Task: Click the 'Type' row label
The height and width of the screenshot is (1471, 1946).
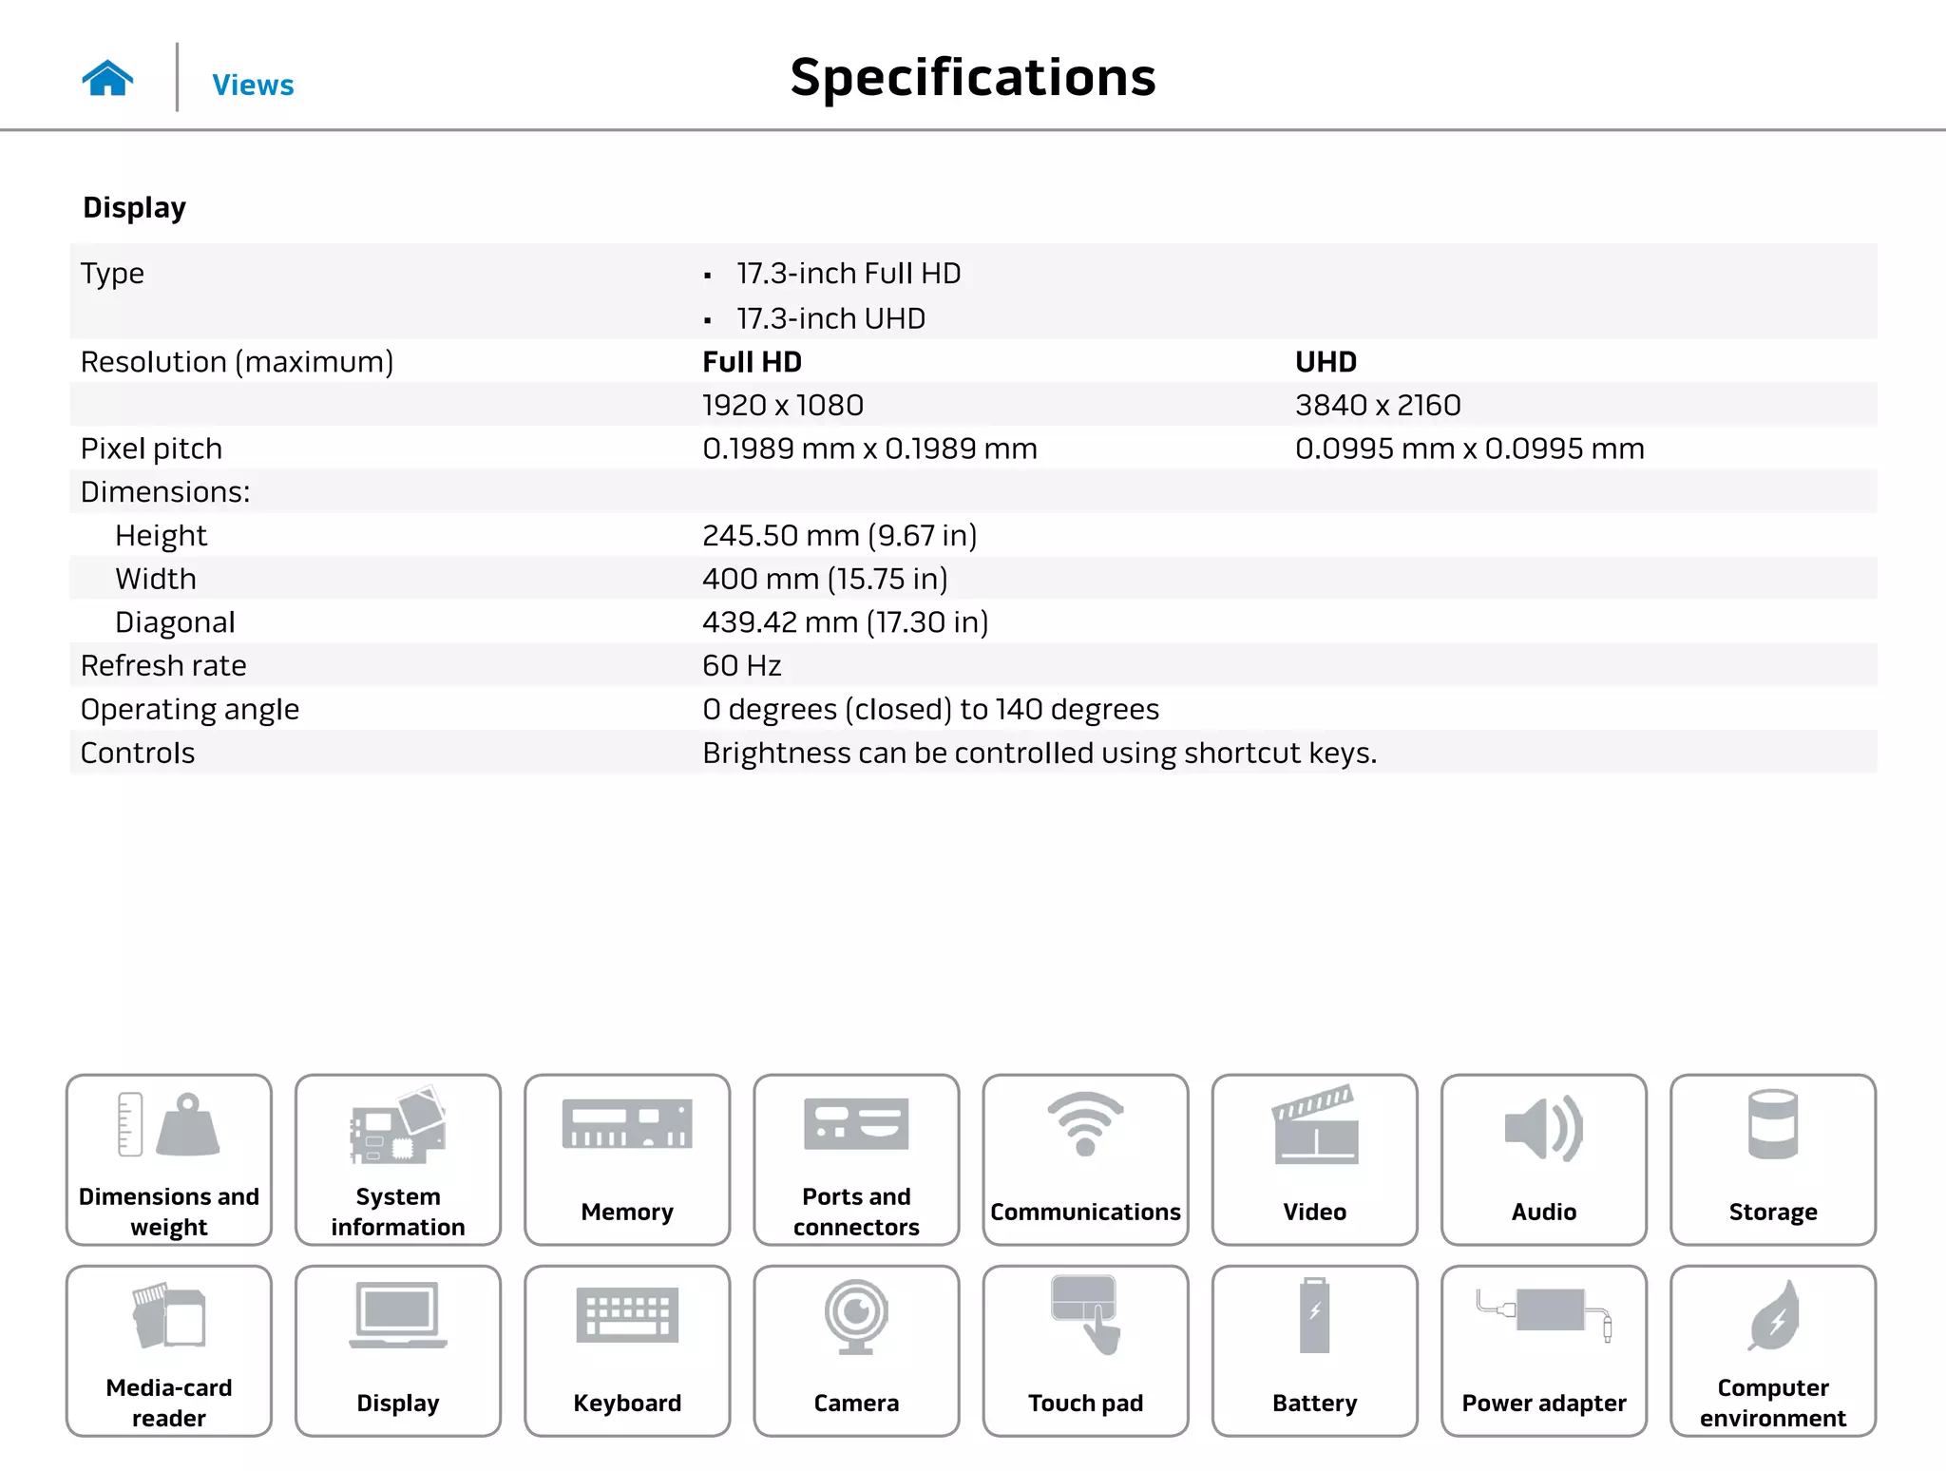Action: [112, 275]
